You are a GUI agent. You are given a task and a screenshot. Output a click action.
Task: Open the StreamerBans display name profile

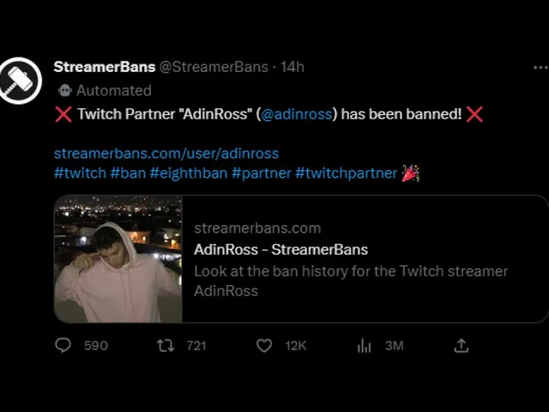(105, 67)
